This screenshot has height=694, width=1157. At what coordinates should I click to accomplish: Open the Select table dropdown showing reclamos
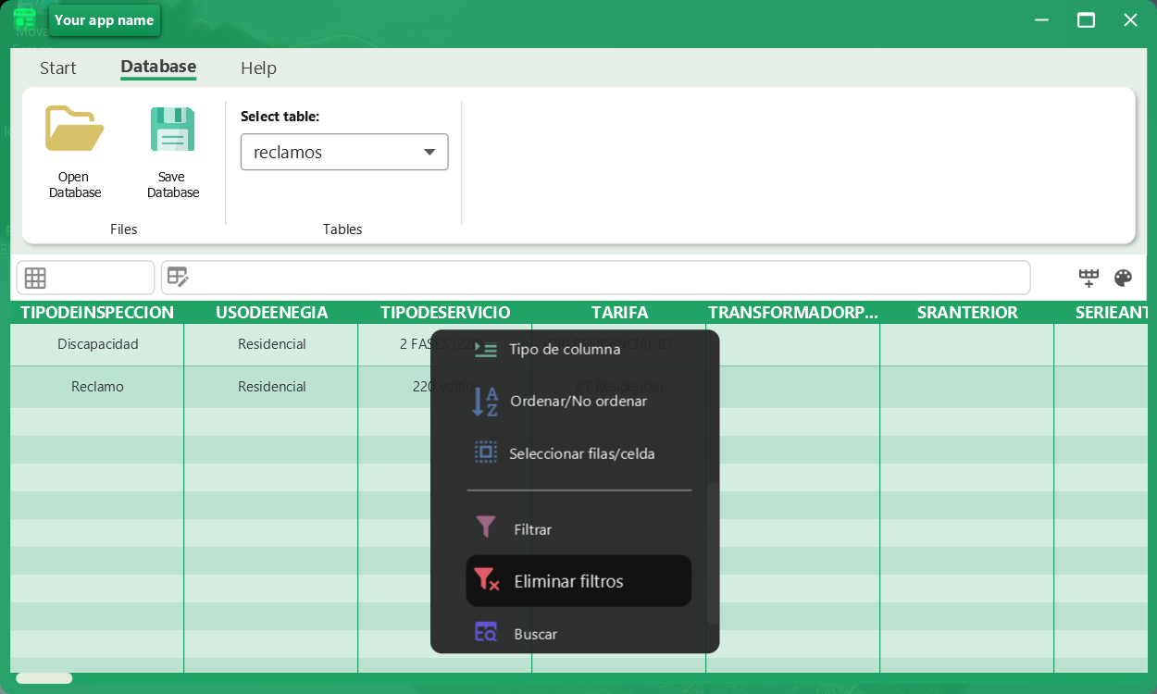tap(344, 152)
